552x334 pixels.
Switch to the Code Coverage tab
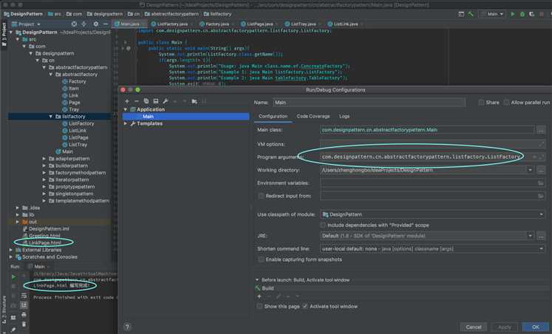(313, 116)
